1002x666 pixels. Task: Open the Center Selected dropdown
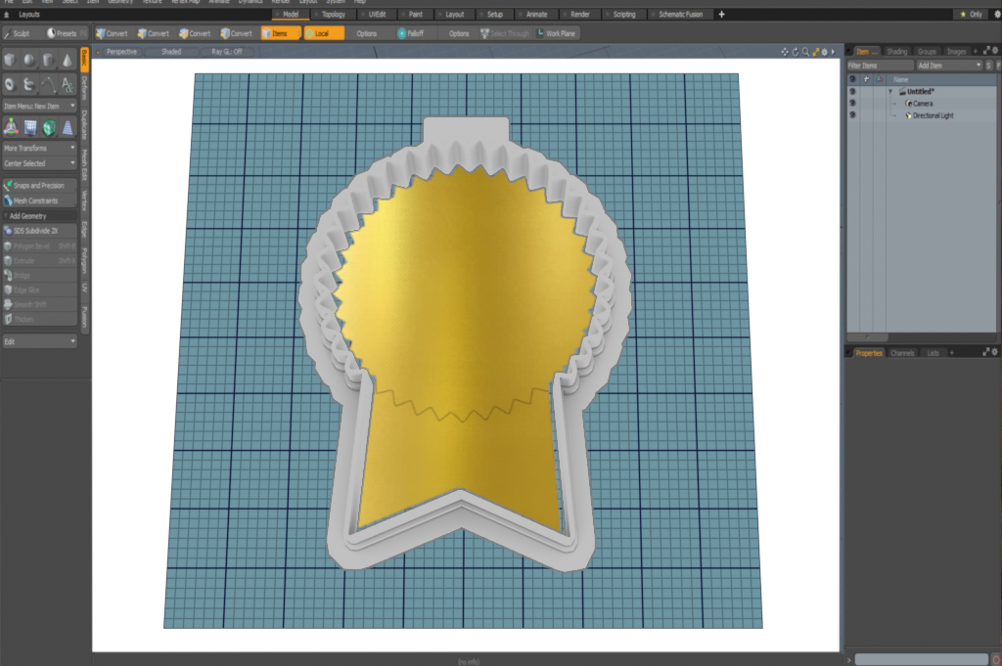coord(39,163)
